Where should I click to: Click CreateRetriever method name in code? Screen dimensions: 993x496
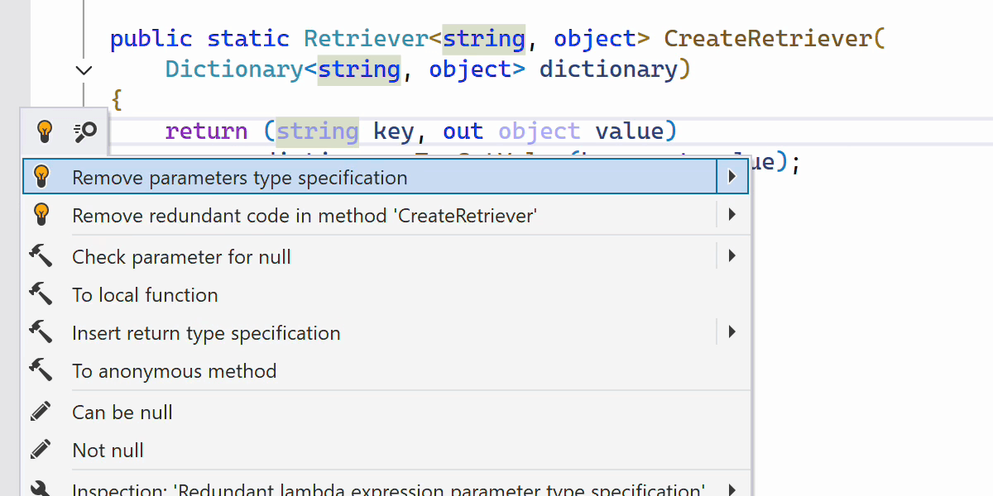click(769, 39)
